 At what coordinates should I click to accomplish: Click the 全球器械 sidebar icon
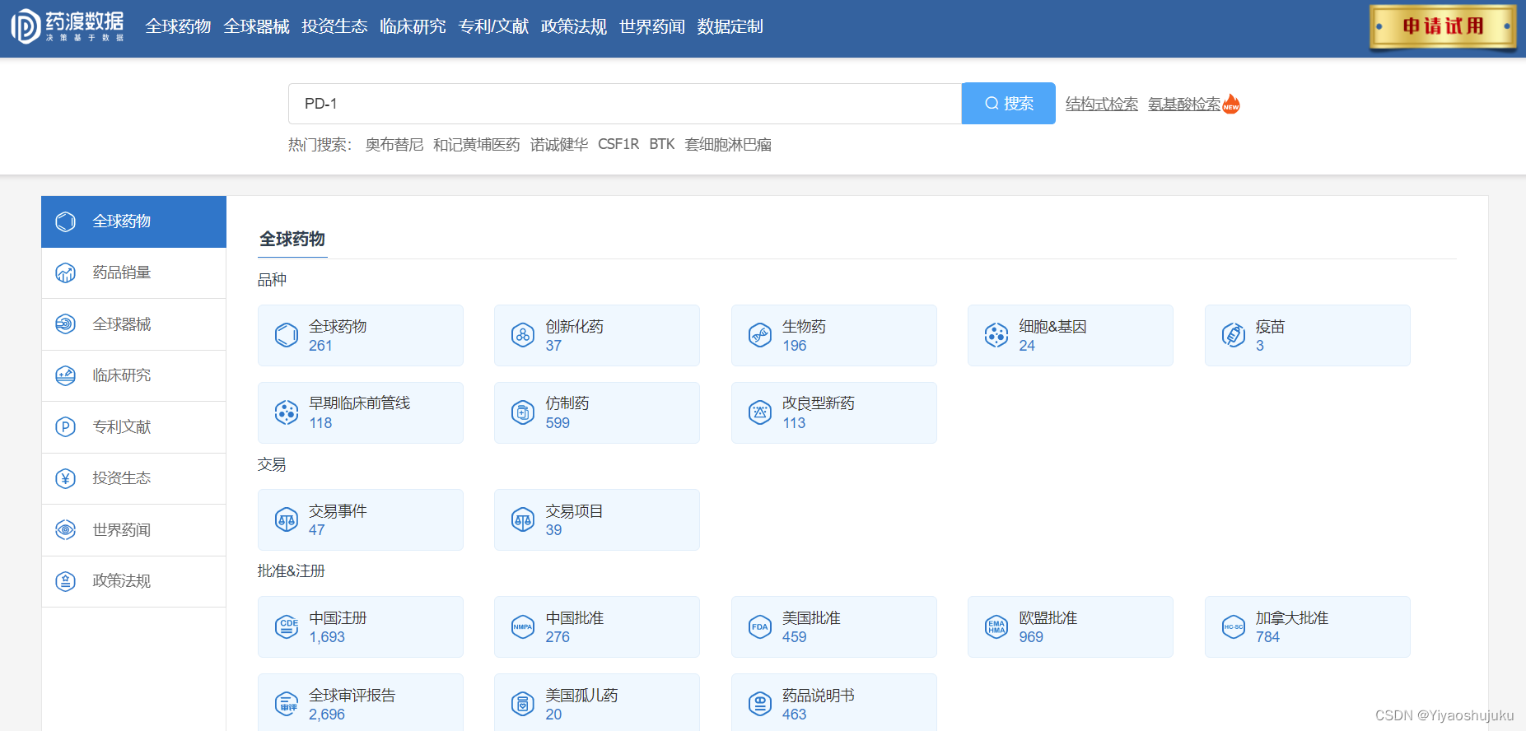66,324
